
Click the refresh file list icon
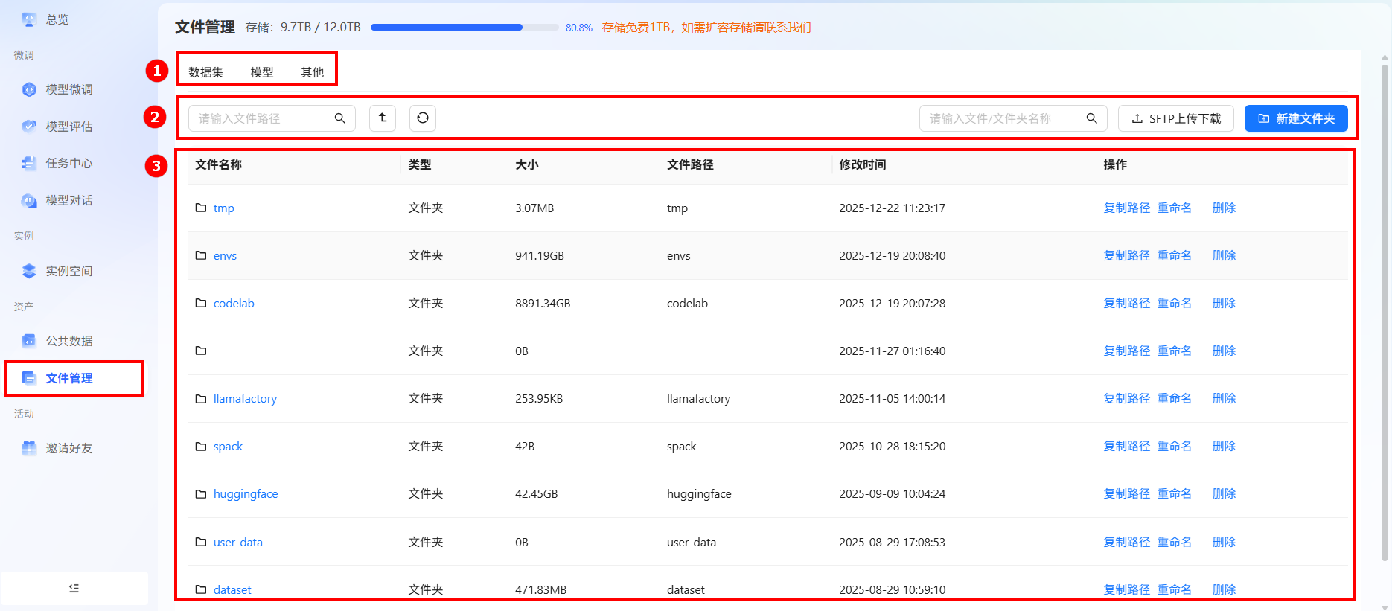(x=422, y=118)
